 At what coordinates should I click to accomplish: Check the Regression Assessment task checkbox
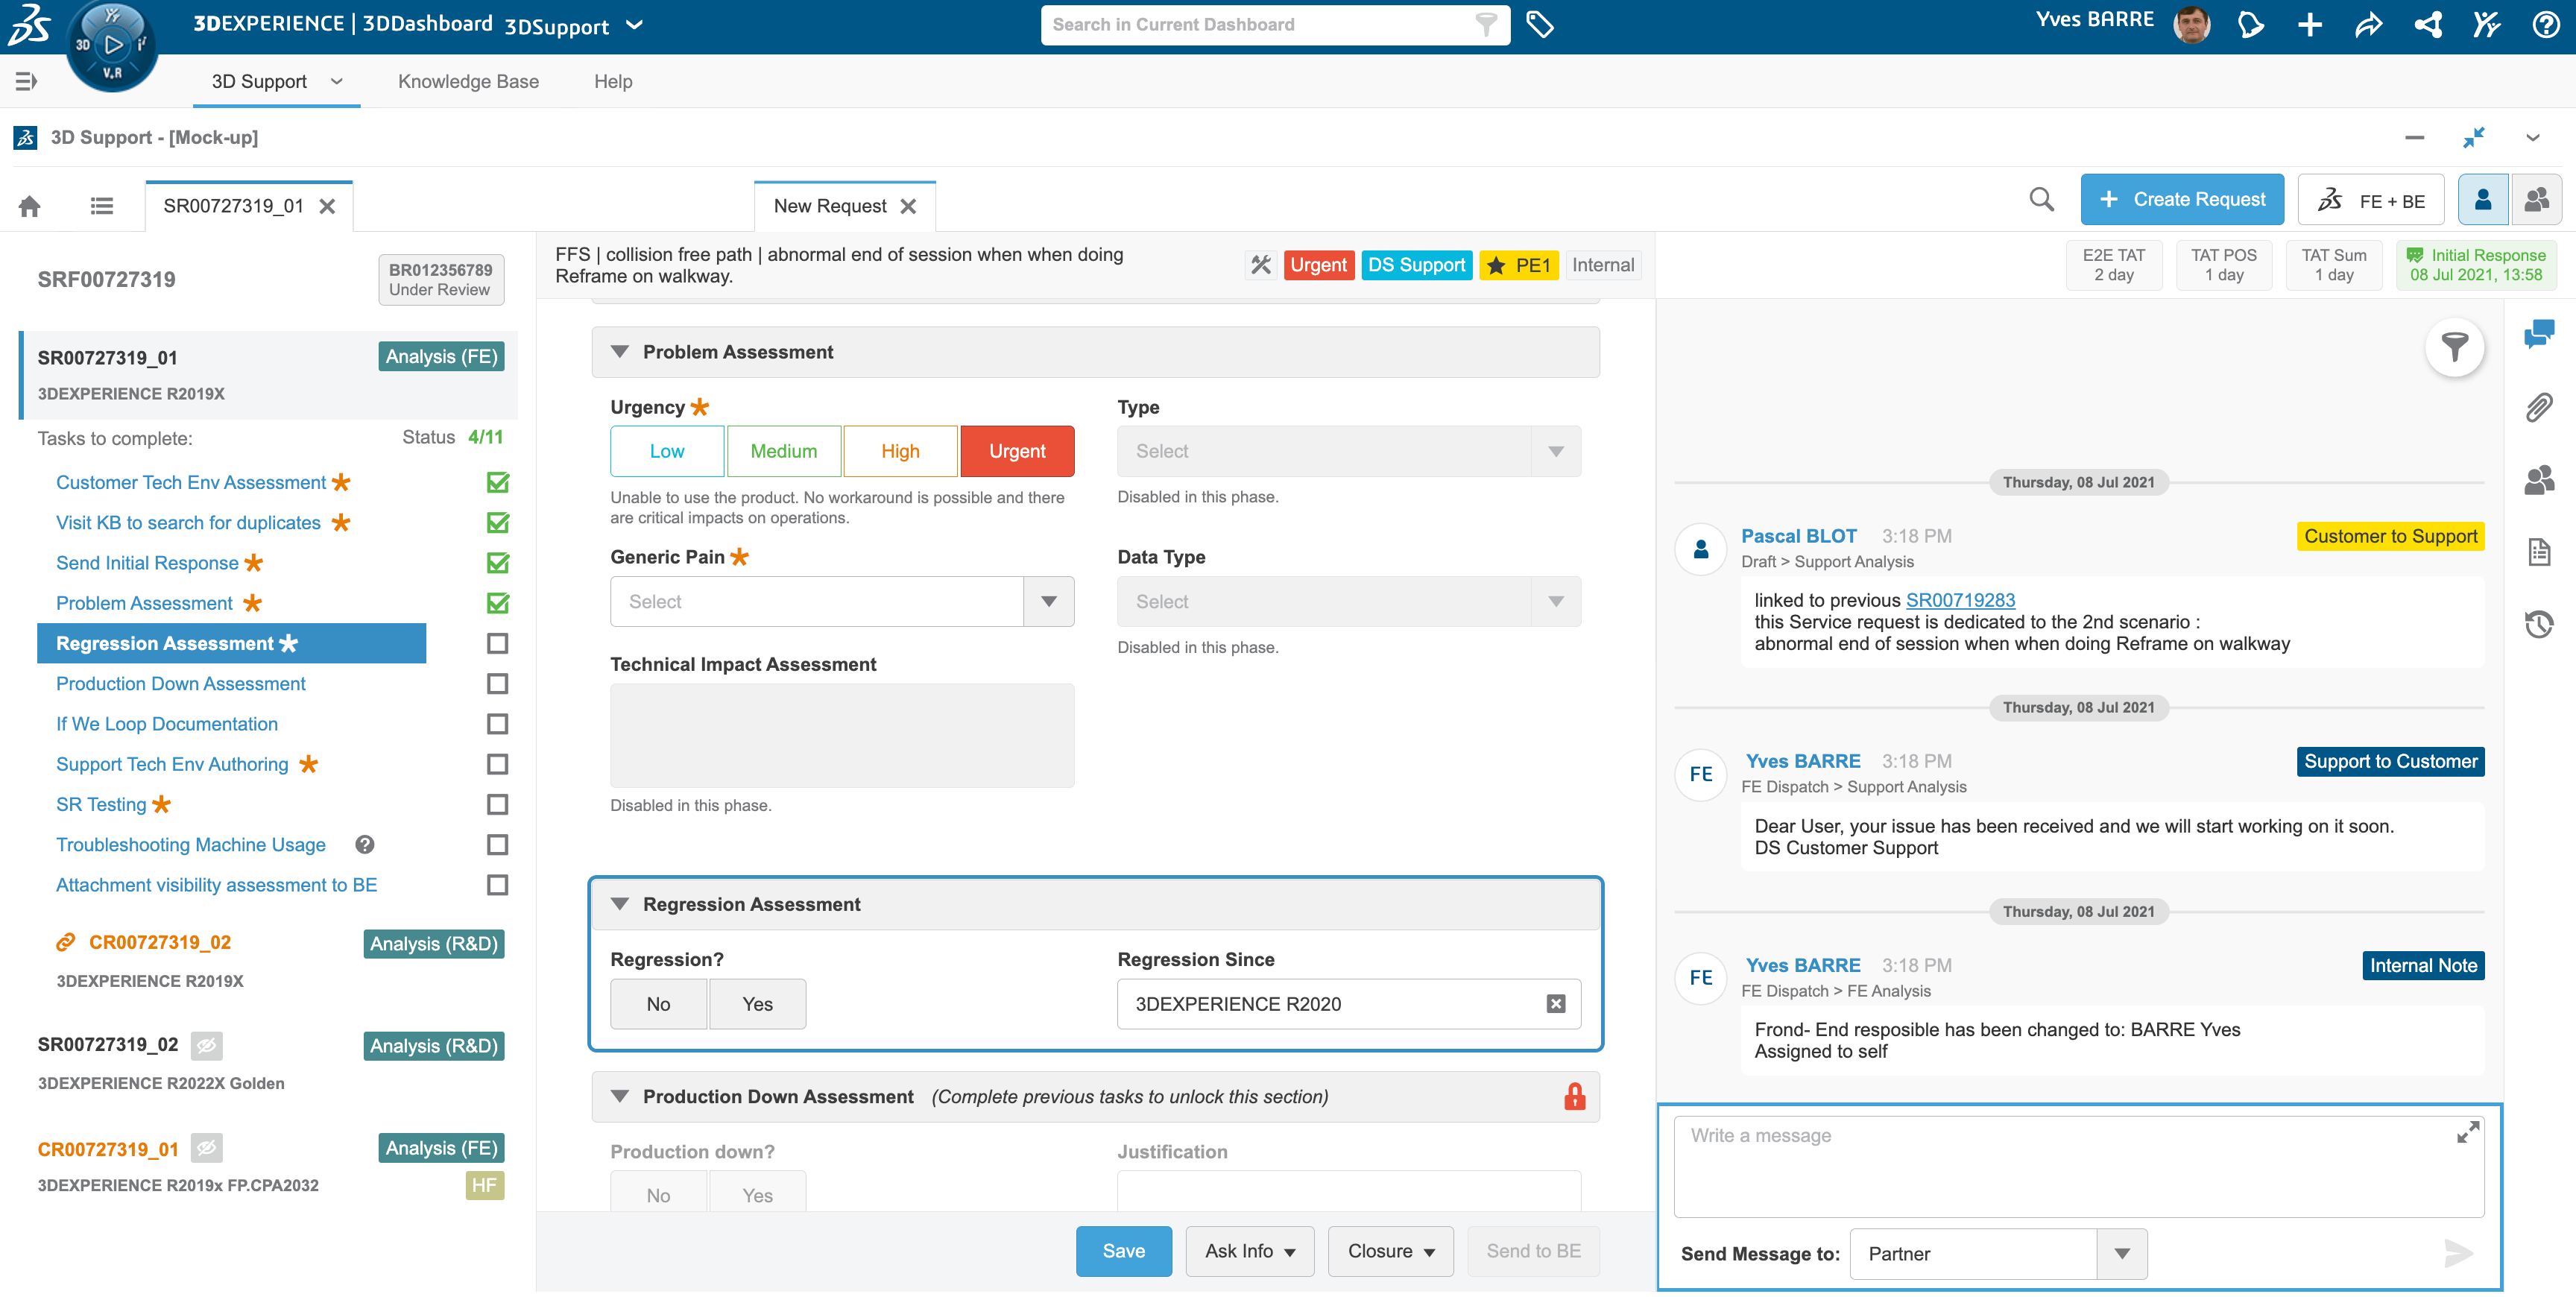point(497,643)
